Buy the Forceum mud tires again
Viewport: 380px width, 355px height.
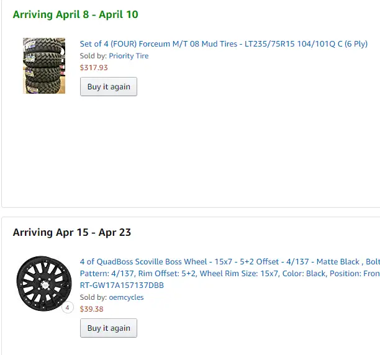[x=109, y=87]
